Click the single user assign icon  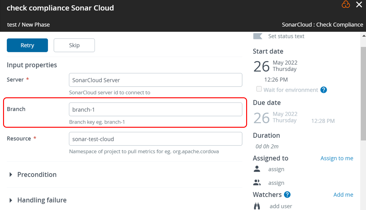coord(257,169)
